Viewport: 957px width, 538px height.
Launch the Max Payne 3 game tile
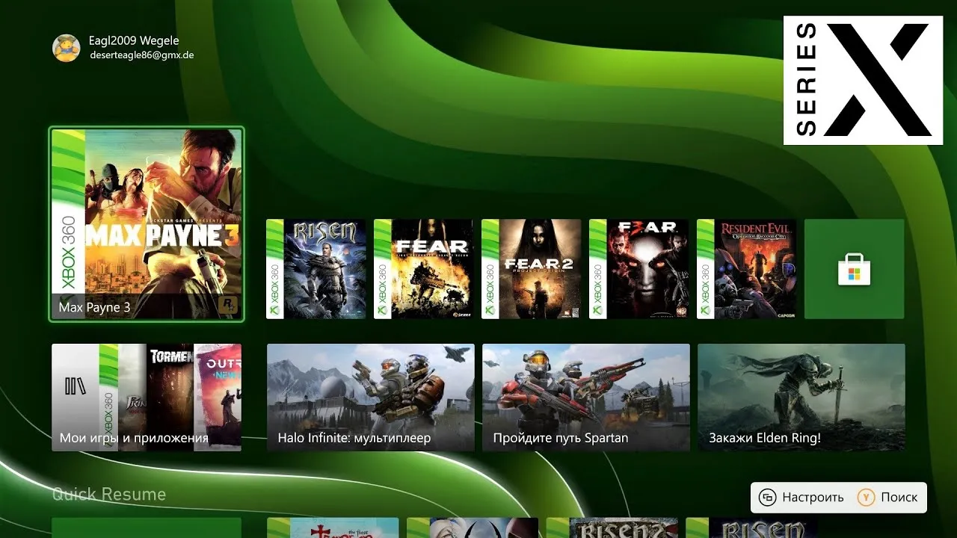point(147,225)
